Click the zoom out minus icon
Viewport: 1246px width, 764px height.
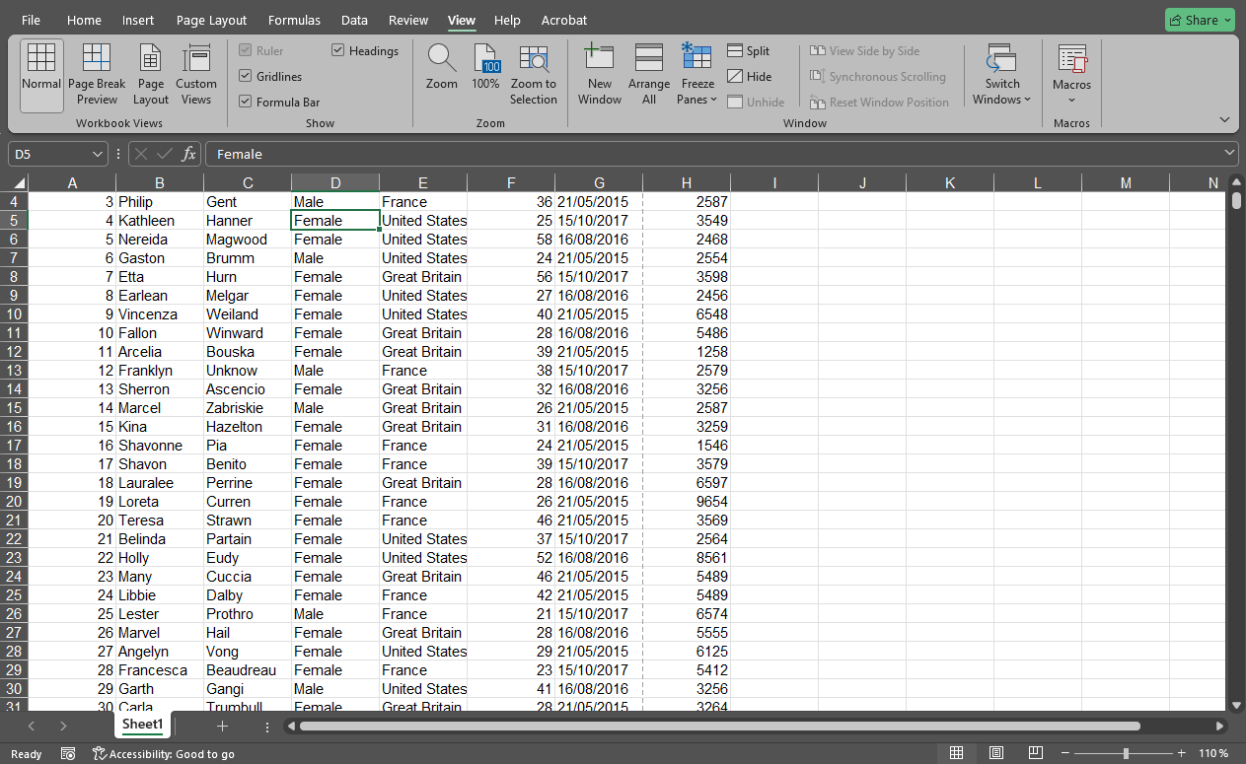pyautogui.click(x=1065, y=753)
